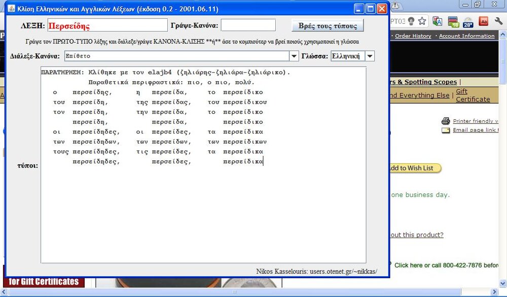Open the Account Information link
This screenshot has height=297, width=507.
click(x=466, y=36)
